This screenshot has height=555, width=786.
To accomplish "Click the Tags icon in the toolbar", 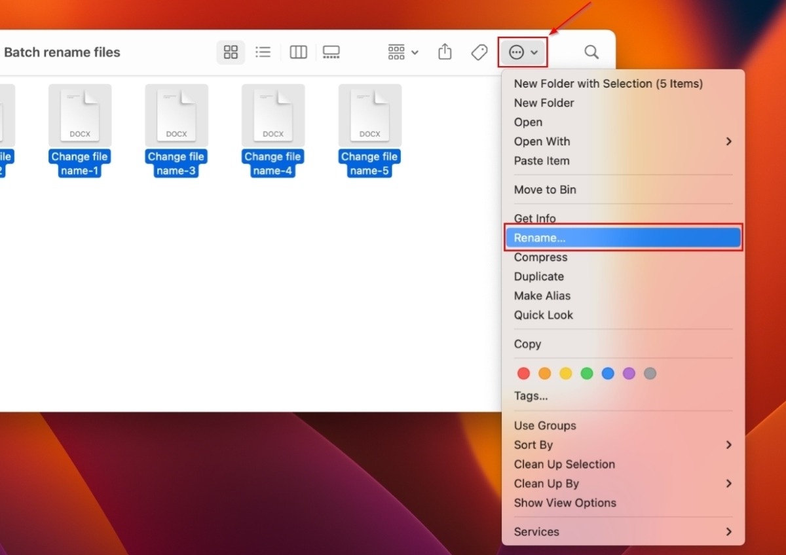I will (479, 52).
